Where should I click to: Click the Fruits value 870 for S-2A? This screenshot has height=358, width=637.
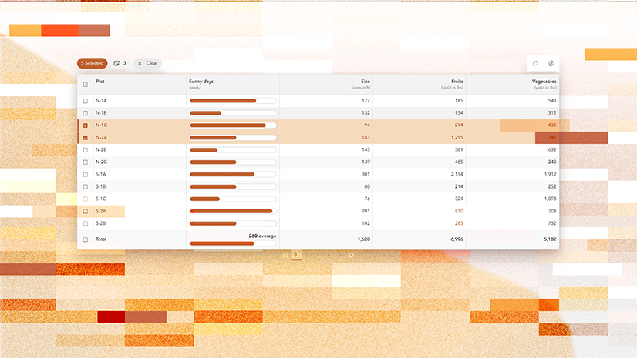click(459, 211)
